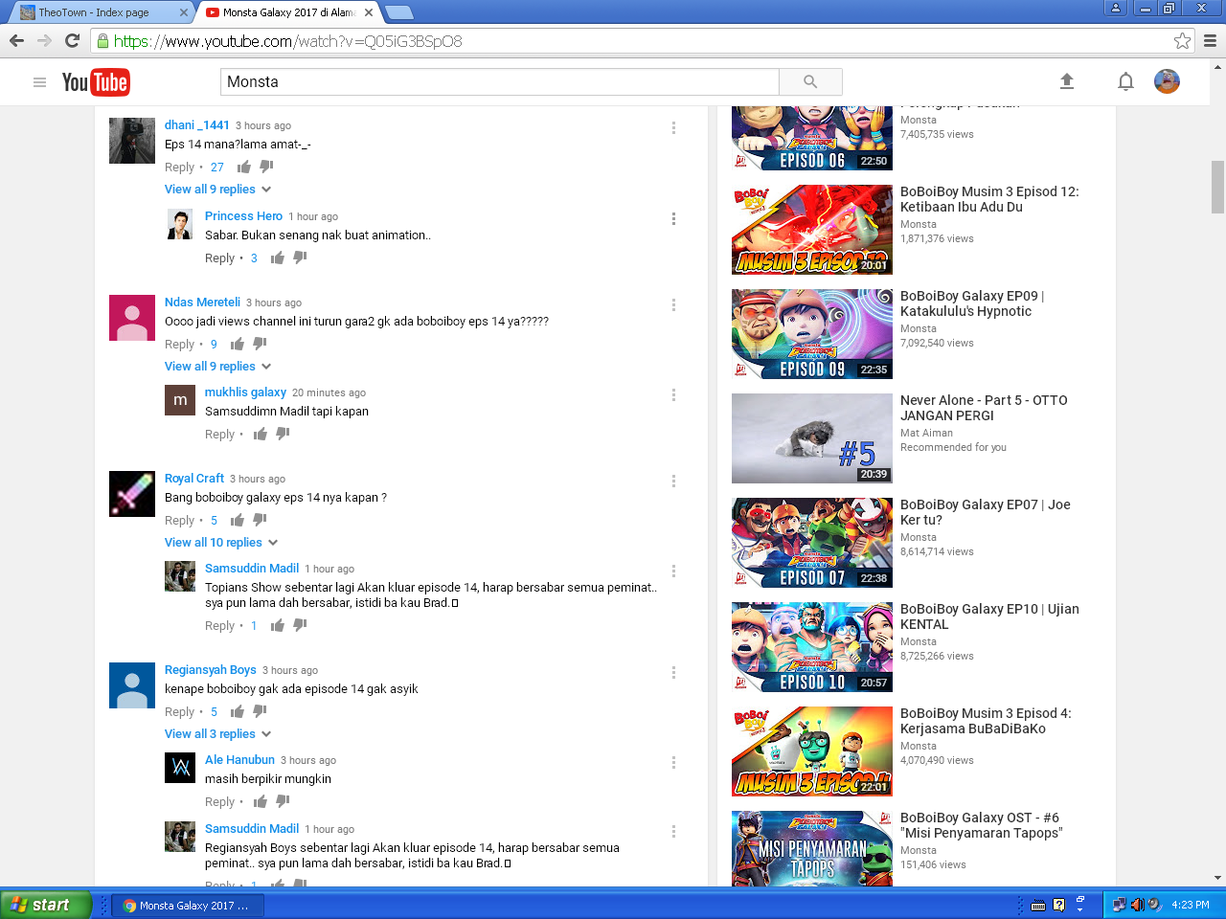Dislike Ndas Mereteli's comment

pos(261,344)
